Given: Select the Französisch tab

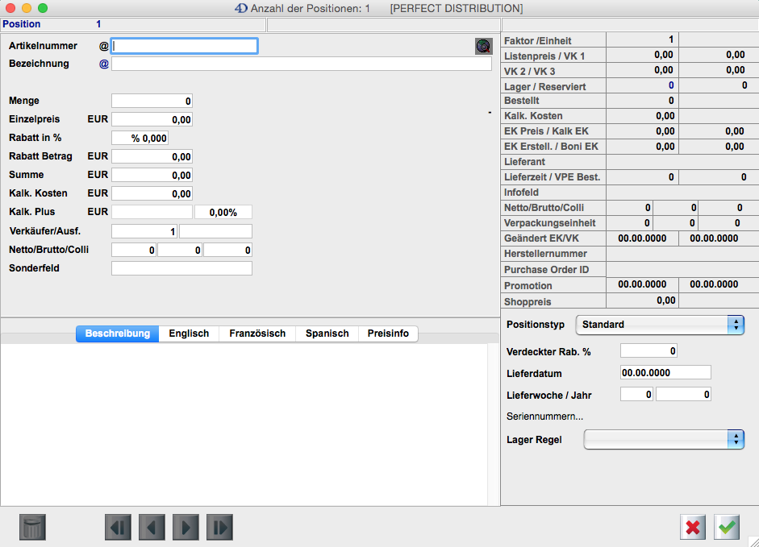Looking at the screenshot, I should tap(257, 334).
